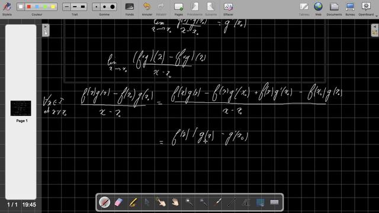The image size is (379, 213).
Task: Select the yellow pen color
Action: 53,7
